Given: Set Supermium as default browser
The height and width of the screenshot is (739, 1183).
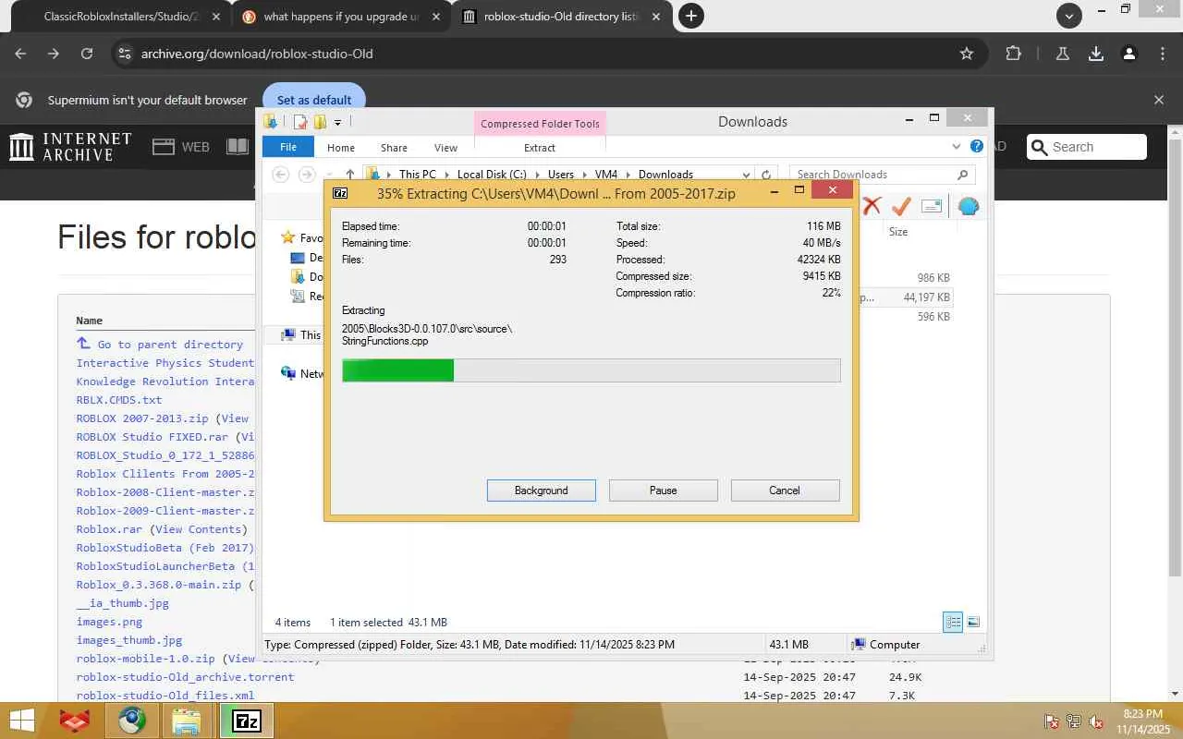Looking at the screenshot, I should [x=314, y=100].
